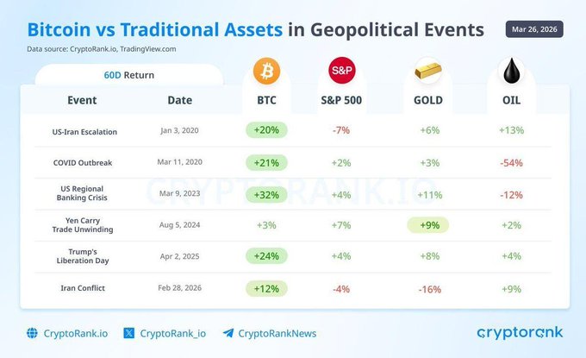Open the CryptoRank_io X profile link
586x358 pixels.
(172, 333)
